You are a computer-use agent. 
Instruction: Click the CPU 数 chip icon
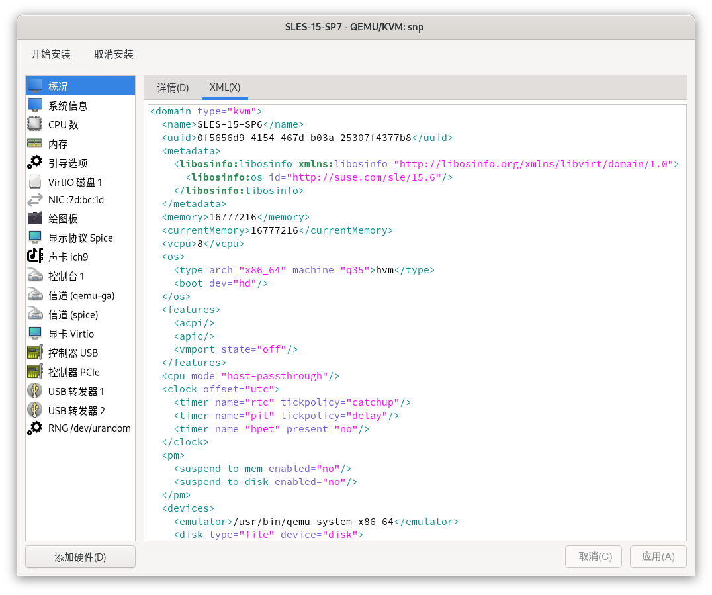coord(35,124)
